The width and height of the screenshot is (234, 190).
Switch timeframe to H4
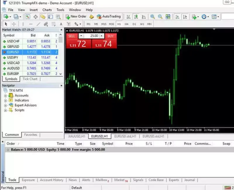click(127, 24)
